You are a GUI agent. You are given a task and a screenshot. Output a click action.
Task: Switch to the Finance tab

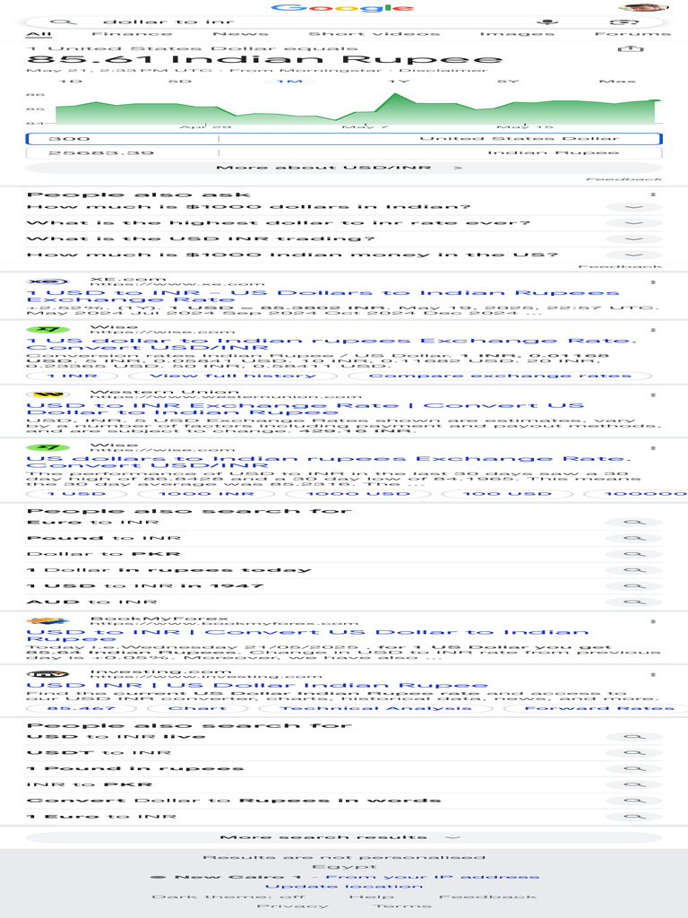tap(133, 34)
